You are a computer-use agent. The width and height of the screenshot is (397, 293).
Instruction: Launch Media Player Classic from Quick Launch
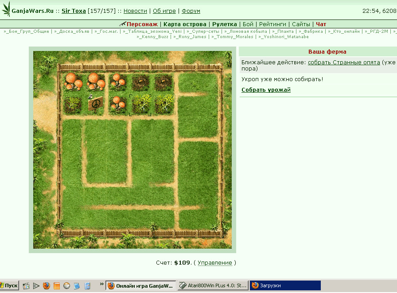[26, 286]
